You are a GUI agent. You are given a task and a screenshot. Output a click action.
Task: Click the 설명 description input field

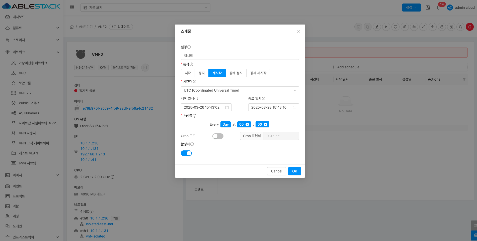[240, 56]
